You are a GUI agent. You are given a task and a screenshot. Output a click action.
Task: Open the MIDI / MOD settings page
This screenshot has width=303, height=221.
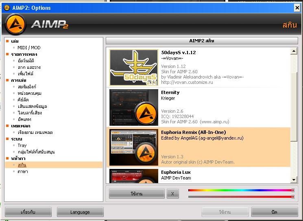tap(29, 48)
